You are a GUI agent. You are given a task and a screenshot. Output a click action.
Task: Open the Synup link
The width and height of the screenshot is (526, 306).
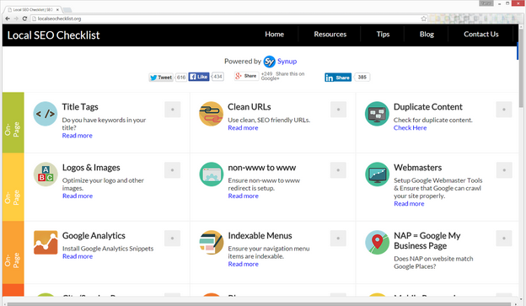(287, 62)
